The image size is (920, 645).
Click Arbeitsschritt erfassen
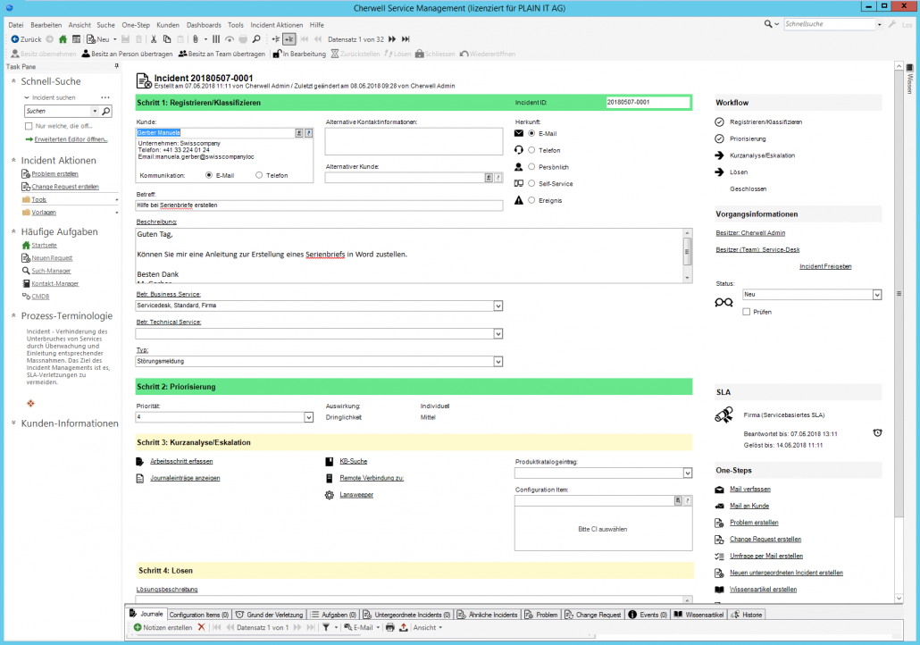coord(181,461)
